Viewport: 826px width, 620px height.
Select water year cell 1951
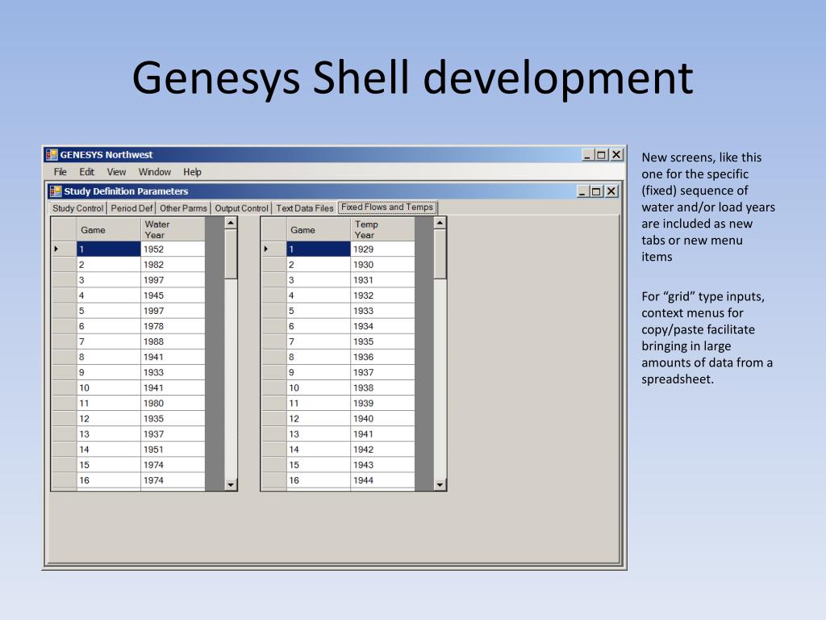173,450
